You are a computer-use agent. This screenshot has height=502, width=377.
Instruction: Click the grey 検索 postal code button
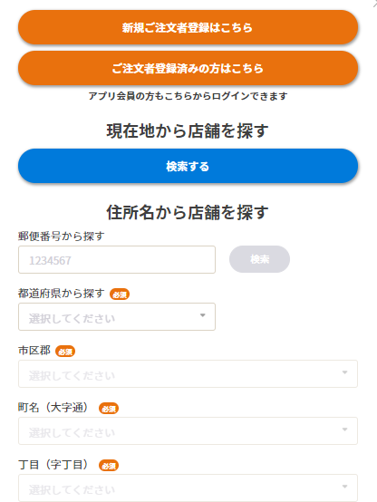tap(259, 259)
